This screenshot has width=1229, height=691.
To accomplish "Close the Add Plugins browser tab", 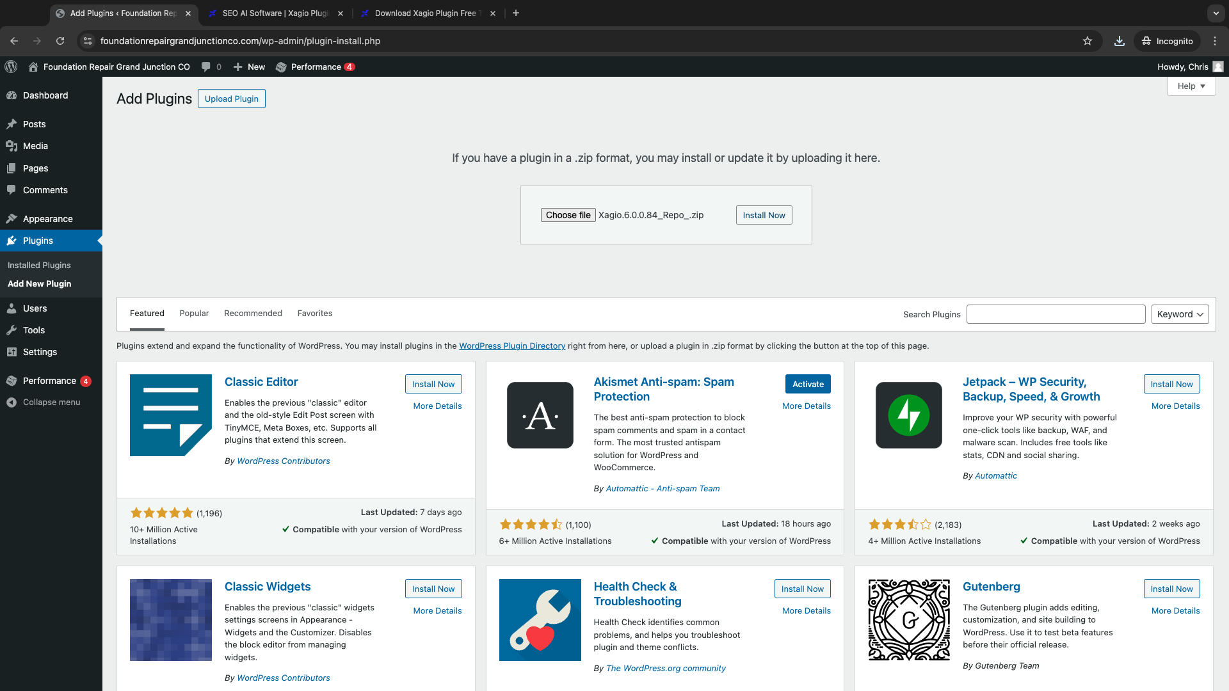I will [188, 13].
